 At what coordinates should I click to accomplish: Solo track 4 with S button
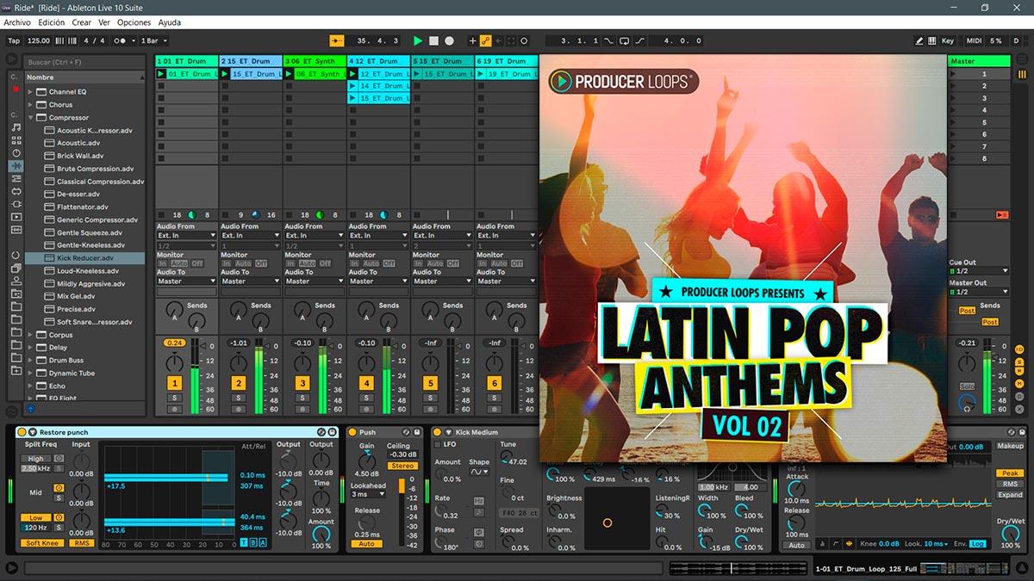point(366,398)
